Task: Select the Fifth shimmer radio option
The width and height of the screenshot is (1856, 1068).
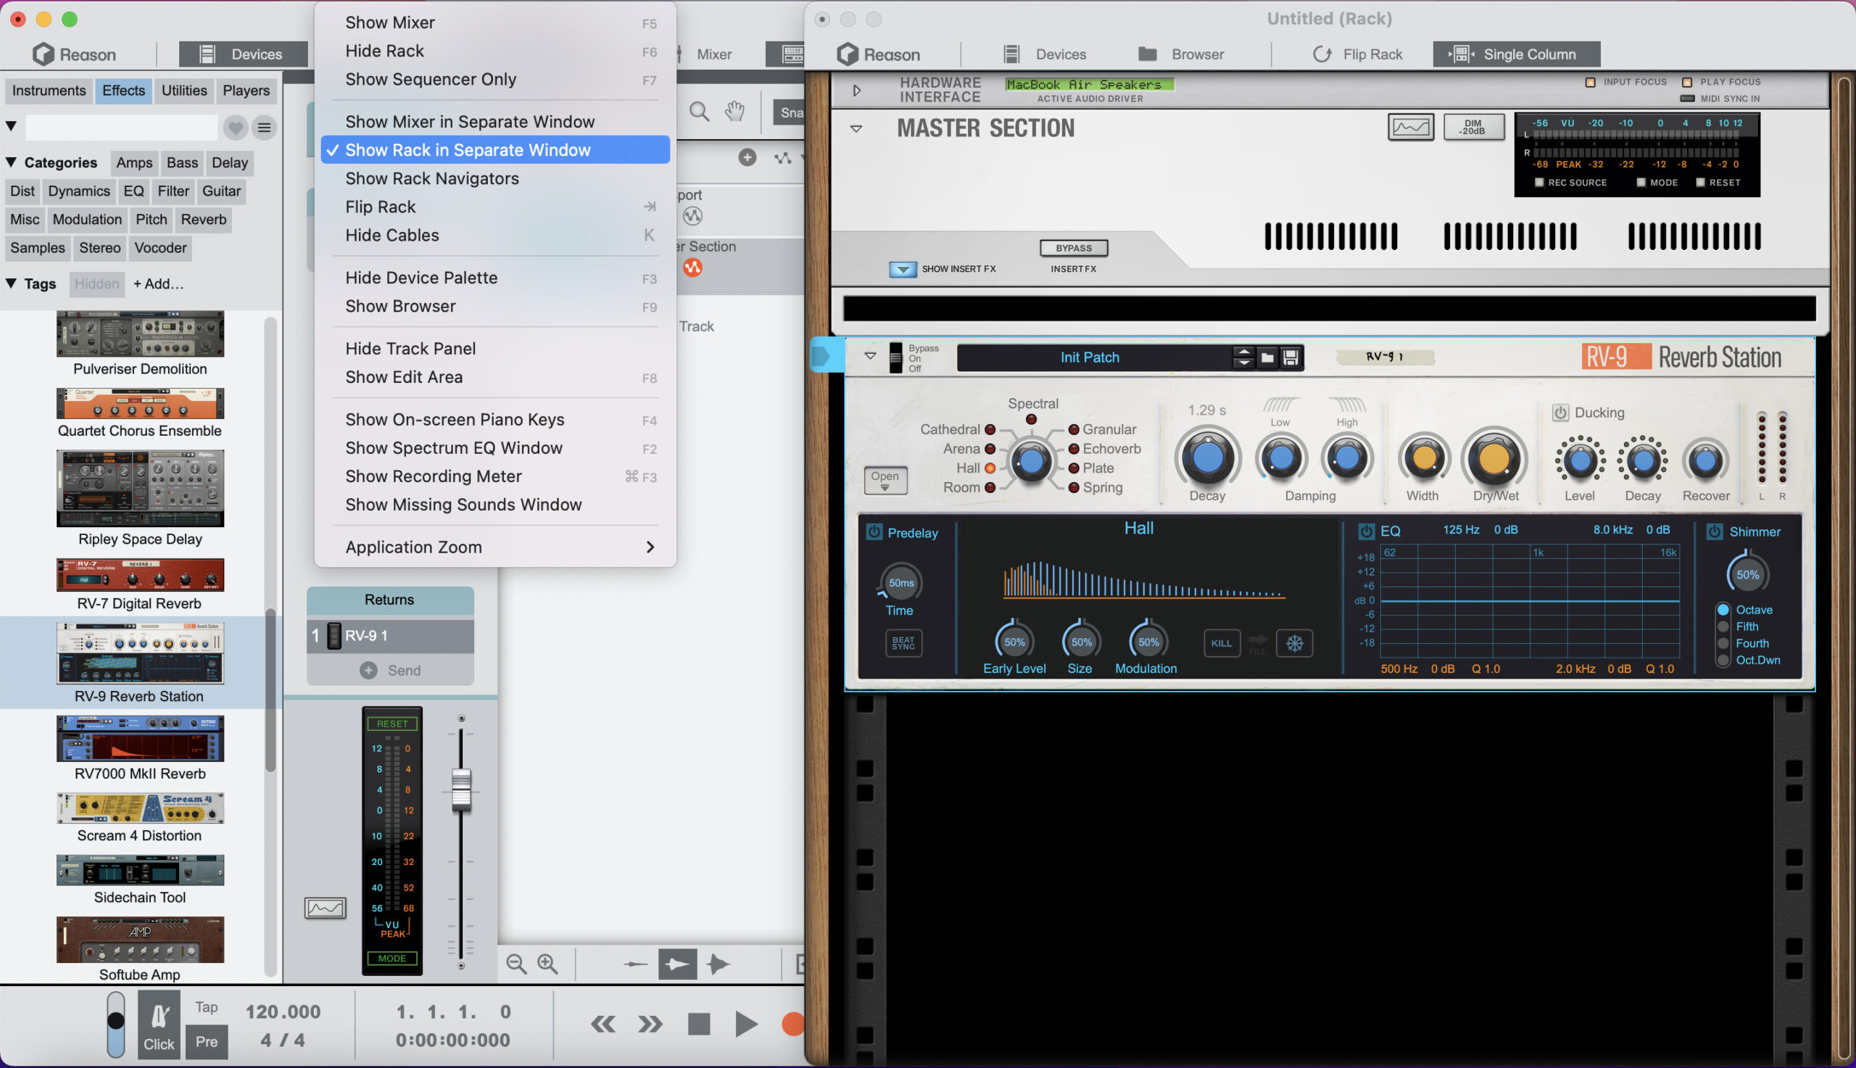Action: 1723,626
